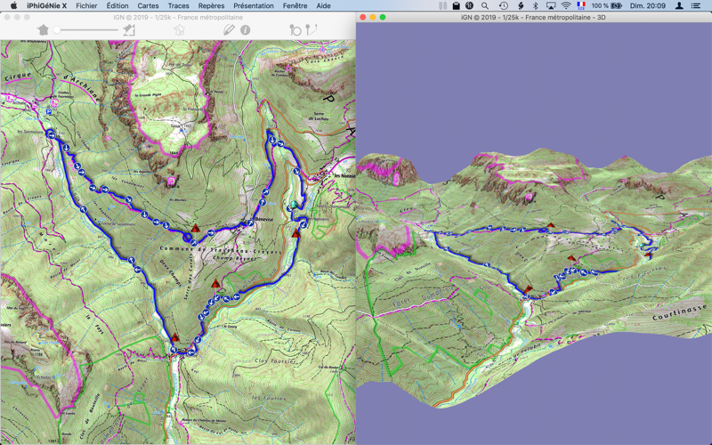Click the France outline icon in toolbar
This screenshot has width=712, height=445.
click(179, 30)
